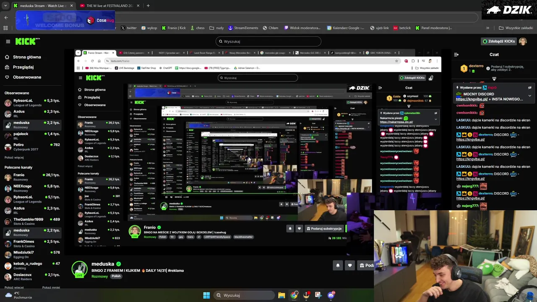Open the Rozmowy category link under meduska
This screenshot has height=302, width=537.
(x=99, y=276)
